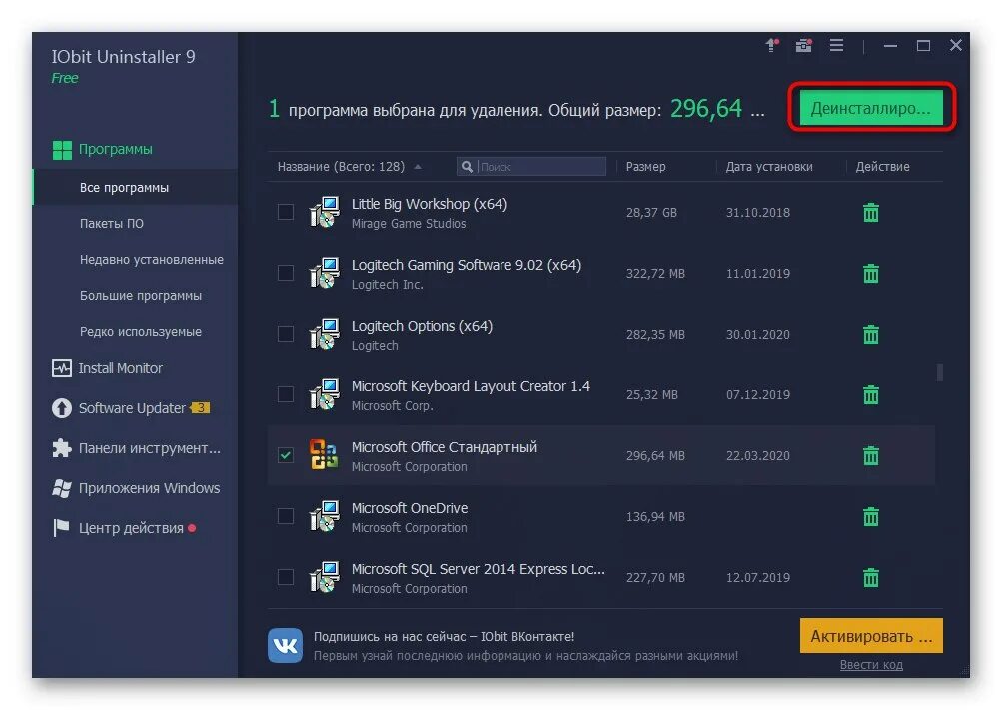Click the orange Активировать button
Viewport: 1002px width, 710px height.
(871, 636)
